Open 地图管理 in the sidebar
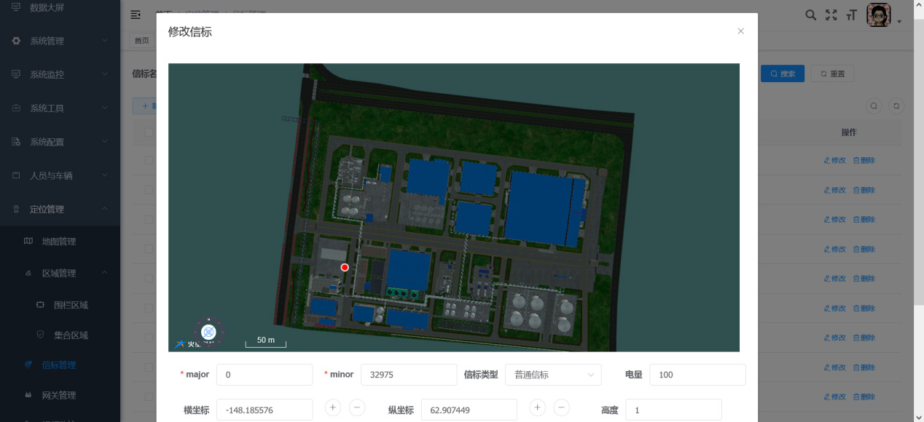The image size is (924, 422). click(58, 242)
